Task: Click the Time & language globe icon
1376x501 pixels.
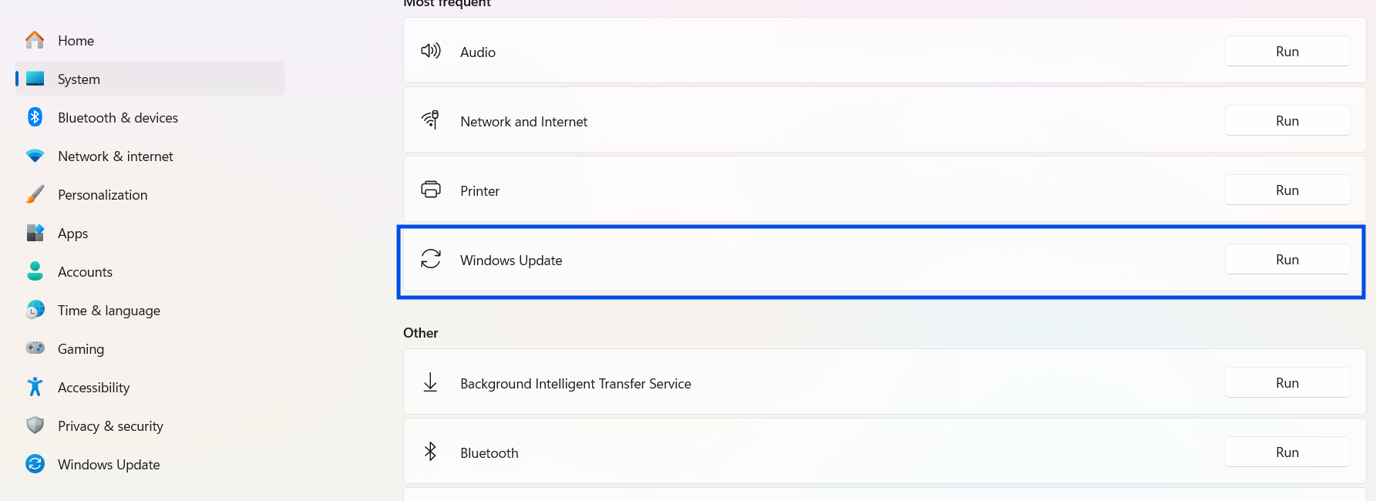Action: [35, 310]
